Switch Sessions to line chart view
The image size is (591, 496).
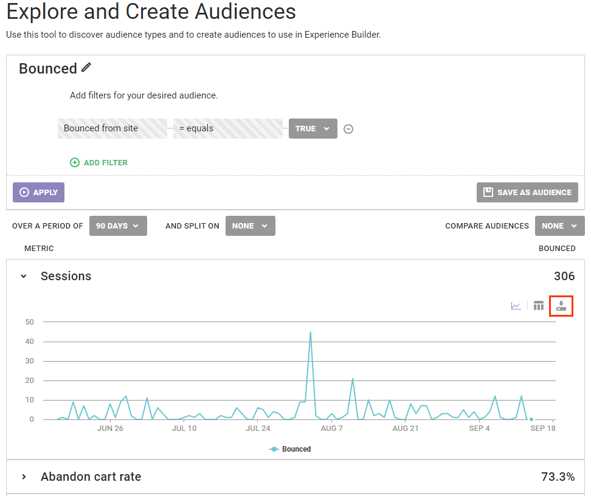516,306
